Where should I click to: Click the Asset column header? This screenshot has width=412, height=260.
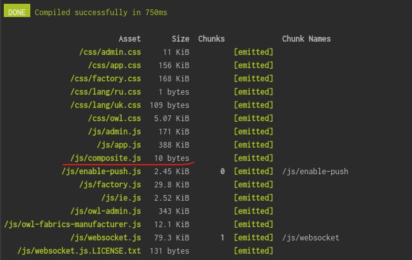(129, 39)
